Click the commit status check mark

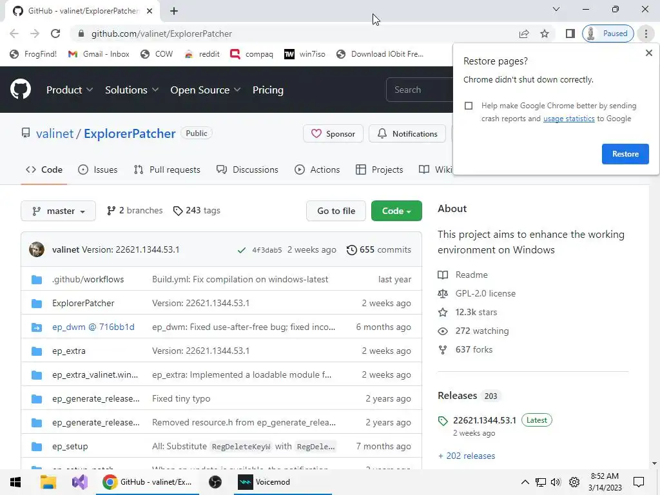(x=242, y=250)
